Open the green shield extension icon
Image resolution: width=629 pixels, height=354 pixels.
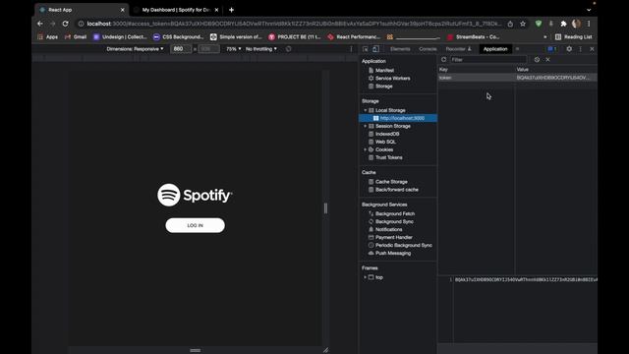(539, 24)
